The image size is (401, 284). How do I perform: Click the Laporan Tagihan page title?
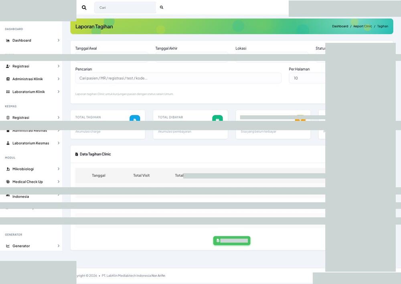click(x=94, y=26)
